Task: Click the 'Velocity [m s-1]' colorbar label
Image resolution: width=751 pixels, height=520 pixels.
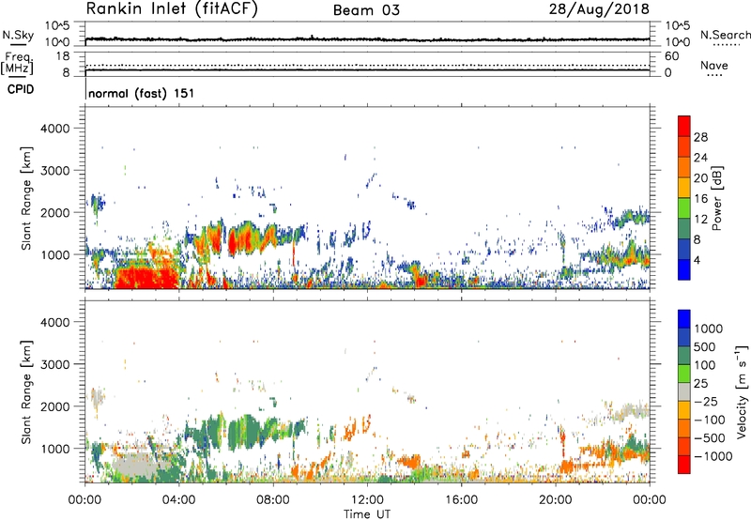Action: click(x=742, y=391)
